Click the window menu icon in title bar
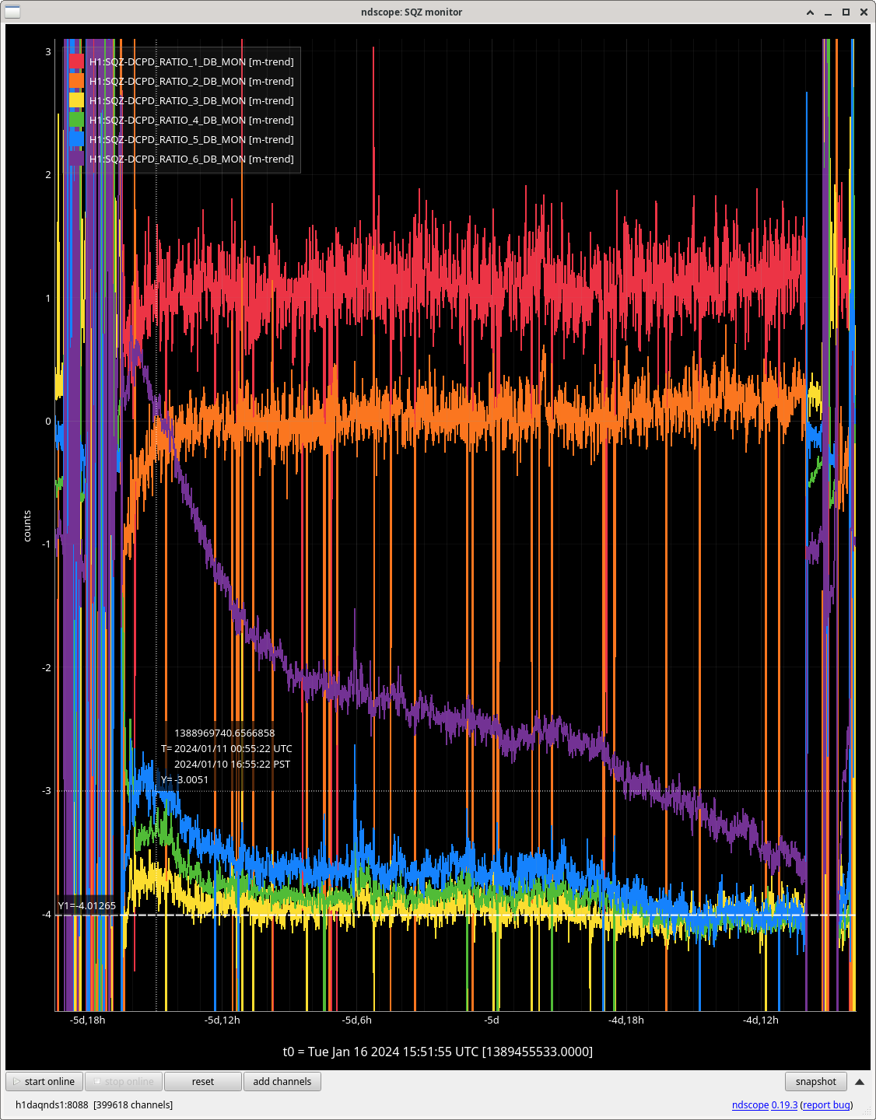 pyautogui.click(x=12, y=12)
